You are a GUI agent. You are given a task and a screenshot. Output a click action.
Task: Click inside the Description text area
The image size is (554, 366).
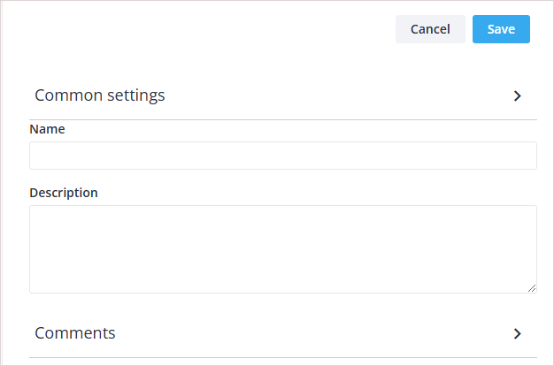[282, 248]
